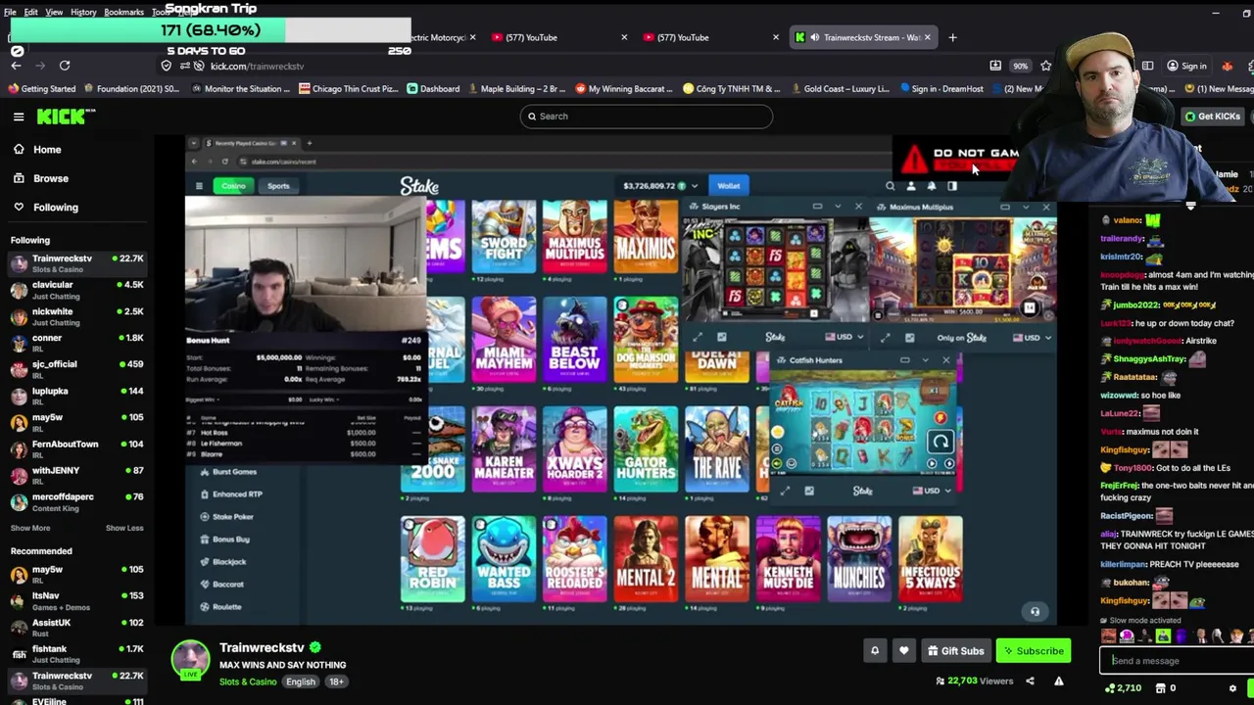
Task: Share the stream via share icon
Action: click(1030, 681)
